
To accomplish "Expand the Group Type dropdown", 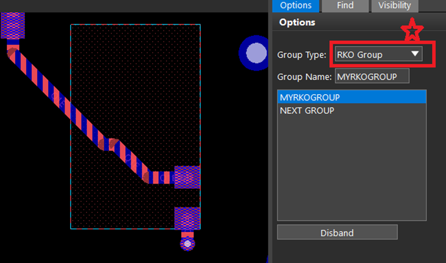I will click(378, 54).
